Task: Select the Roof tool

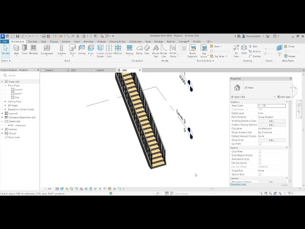Action: point(72,50)
